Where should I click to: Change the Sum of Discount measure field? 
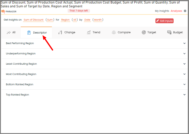point(33,20)
